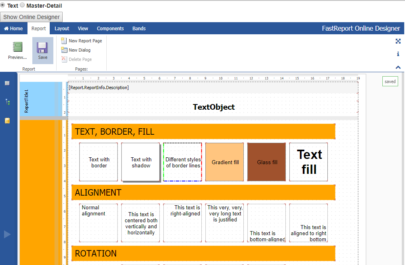Toggle fullscreen with the expand icon
Screen dimensions: 405x265
click(x=398, y=41)
